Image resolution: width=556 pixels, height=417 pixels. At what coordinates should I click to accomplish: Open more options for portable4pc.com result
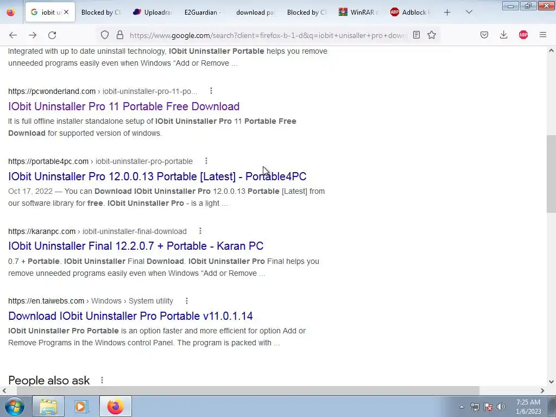click(206, 161)
